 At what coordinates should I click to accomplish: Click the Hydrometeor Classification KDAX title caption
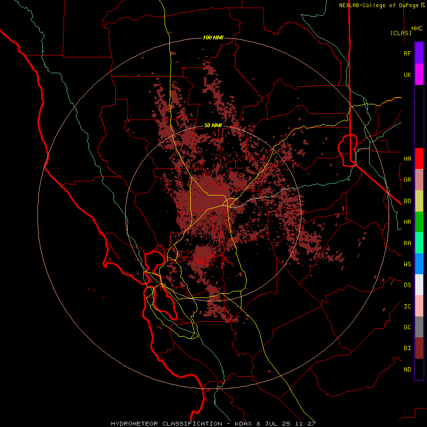pyautogui.click(x=213, y=424)
